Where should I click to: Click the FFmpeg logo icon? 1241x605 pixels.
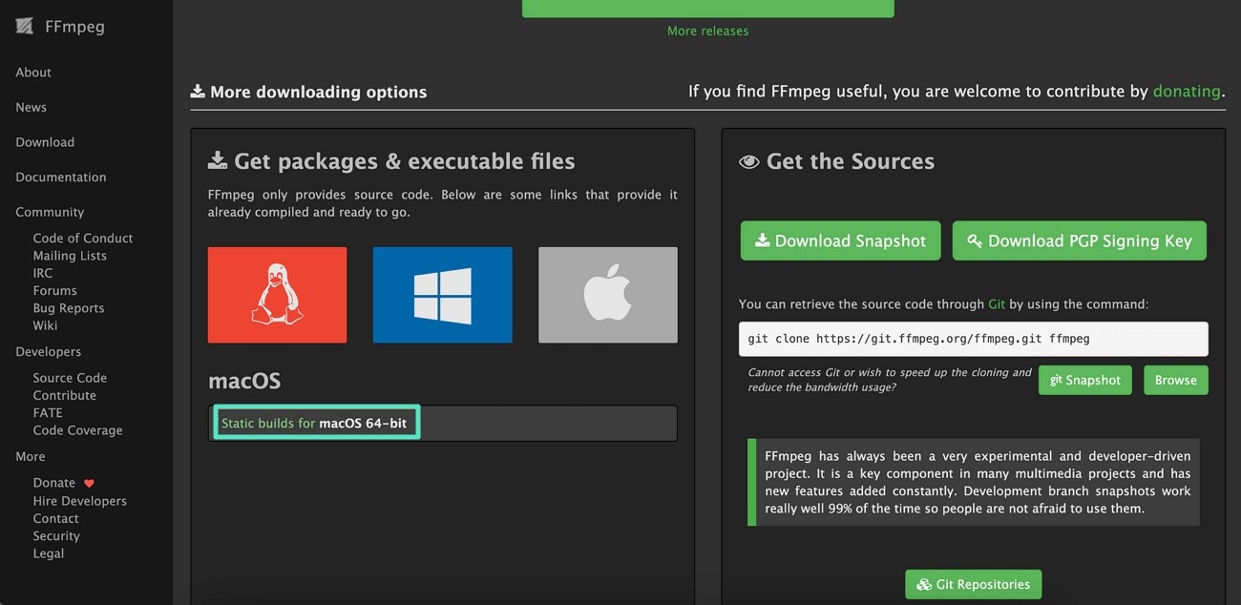click(25, 27)
